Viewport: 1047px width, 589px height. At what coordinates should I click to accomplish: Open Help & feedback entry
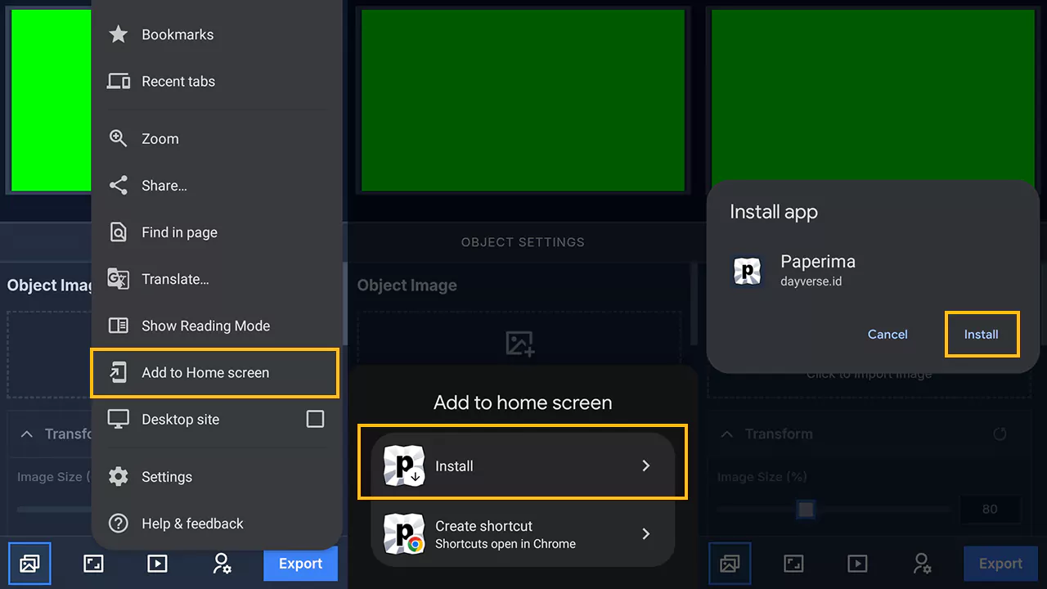(216, 524)
